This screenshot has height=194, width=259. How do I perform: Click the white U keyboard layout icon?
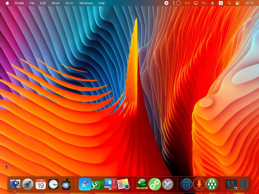(x=221, y=3)
